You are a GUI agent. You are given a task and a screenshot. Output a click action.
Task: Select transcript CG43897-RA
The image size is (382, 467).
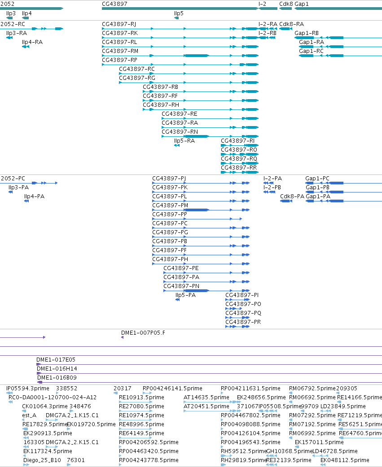click(x=210, y=127)
